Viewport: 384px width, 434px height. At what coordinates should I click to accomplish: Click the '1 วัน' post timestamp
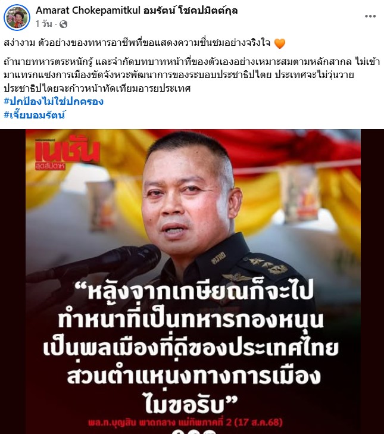(x=43, y=24)
